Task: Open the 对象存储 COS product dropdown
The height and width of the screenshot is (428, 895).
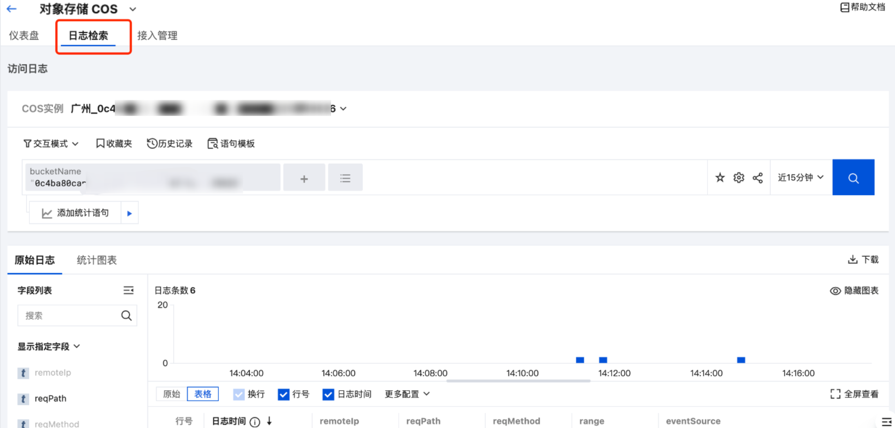Action: [132, 9]
